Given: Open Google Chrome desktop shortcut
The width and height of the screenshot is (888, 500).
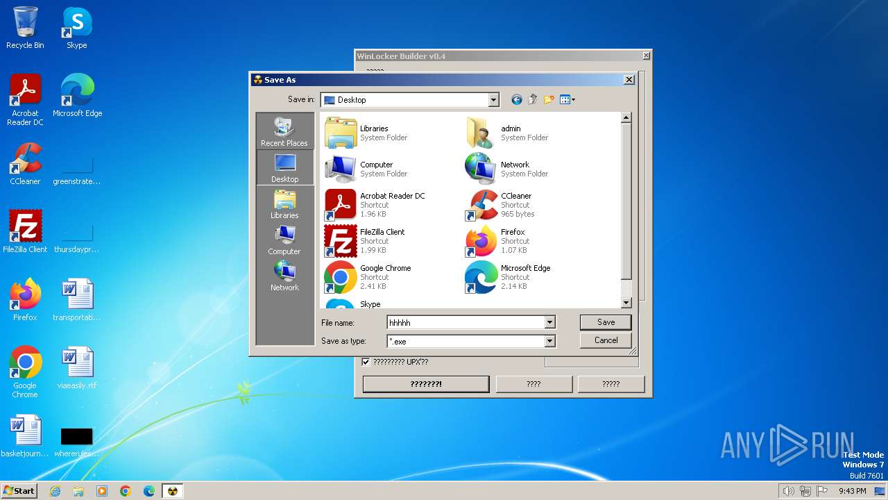Looking at the screenshot, I should [25, 372].
